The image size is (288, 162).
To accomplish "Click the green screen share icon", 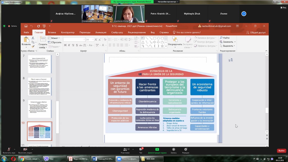I will 157,149.
